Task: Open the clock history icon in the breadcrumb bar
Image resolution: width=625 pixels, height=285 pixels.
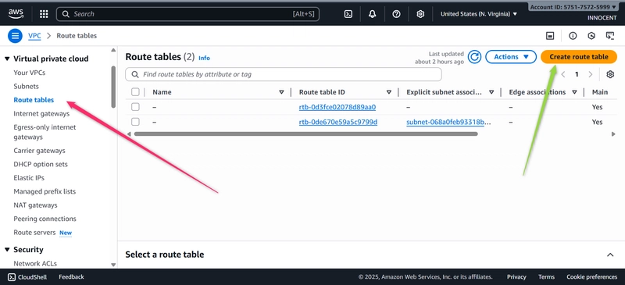Action: coord(591,36)
